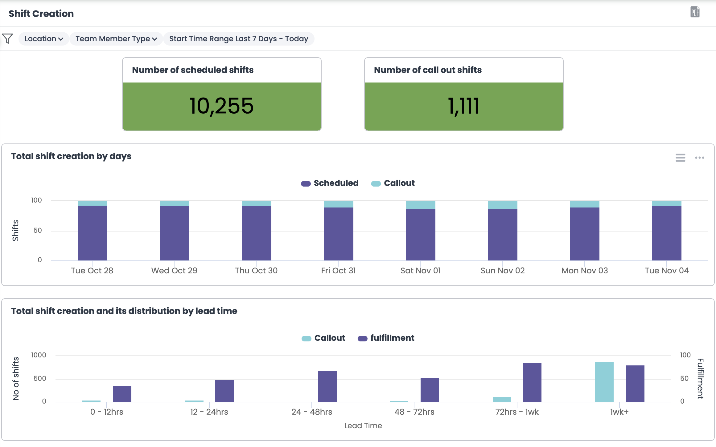Open three-dots options on days chart
The width and height of the screenshot is (716, 447).
pos(699,158)
